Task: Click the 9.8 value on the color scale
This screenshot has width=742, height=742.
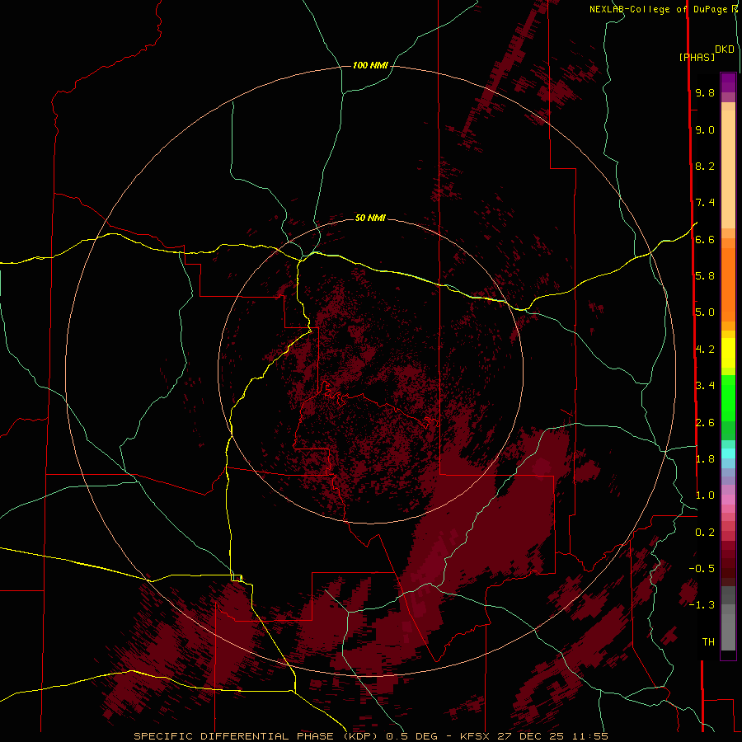Action: 705,92
